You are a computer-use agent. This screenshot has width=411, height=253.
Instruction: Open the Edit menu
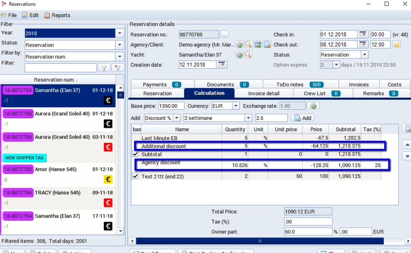point(30,15)
